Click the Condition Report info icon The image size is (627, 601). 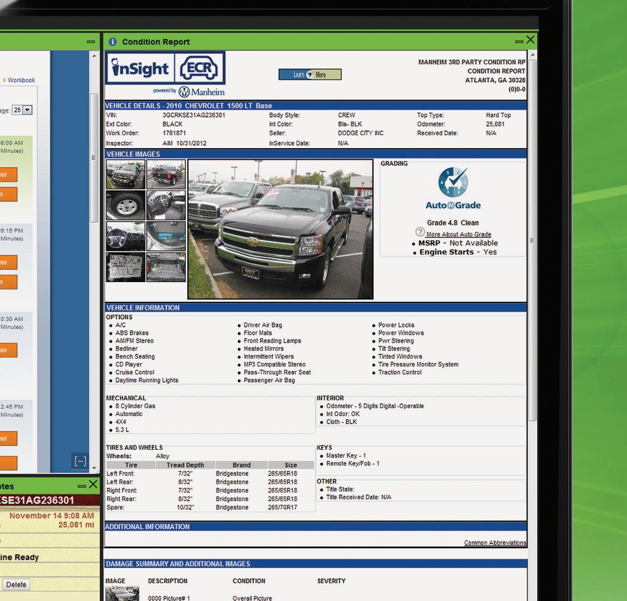pos(113,42)
